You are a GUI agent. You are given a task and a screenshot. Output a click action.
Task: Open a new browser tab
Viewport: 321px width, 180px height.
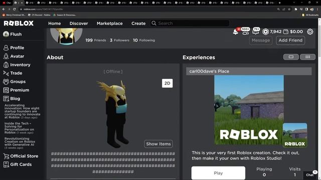[280, 2]
